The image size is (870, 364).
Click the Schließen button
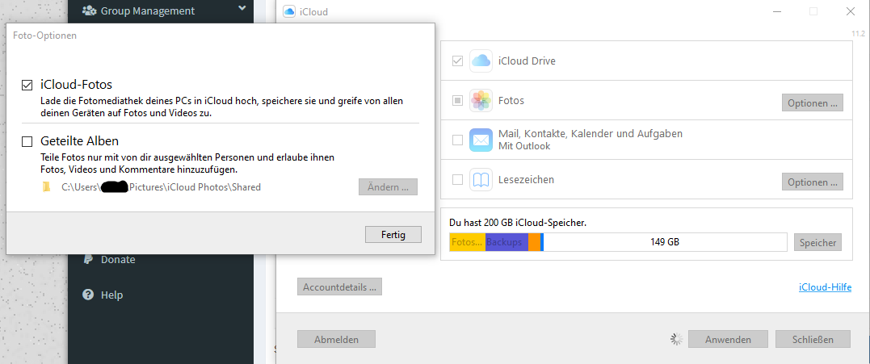click(813, 339)
